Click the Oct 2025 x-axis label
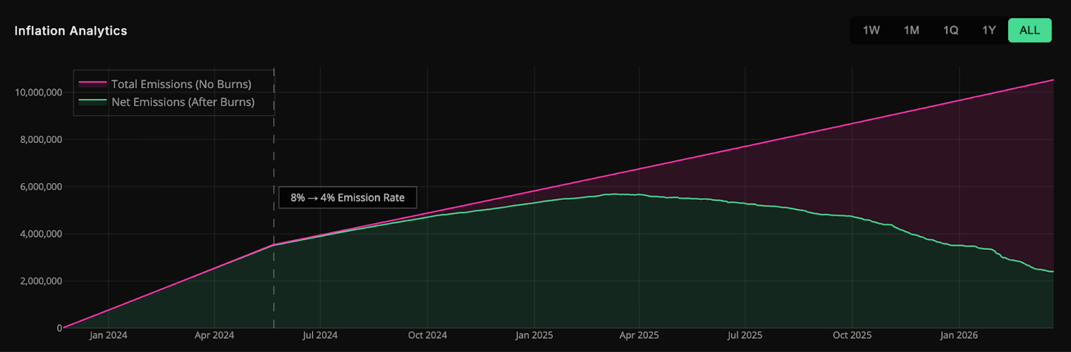 pos(852,335)
